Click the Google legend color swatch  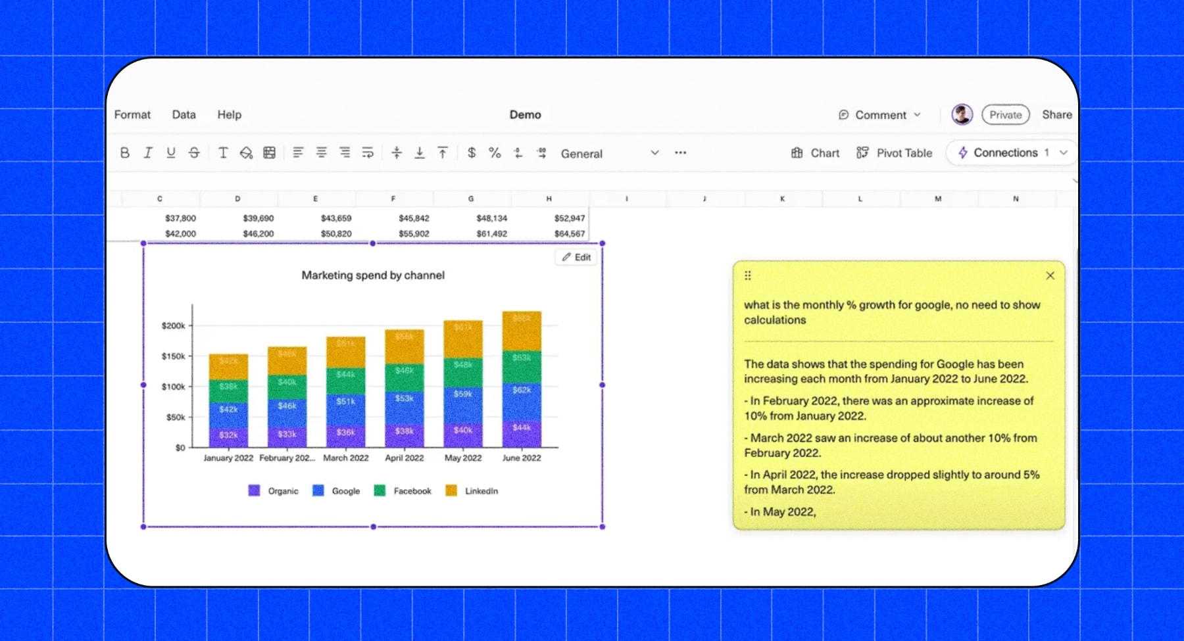(318, 490)
